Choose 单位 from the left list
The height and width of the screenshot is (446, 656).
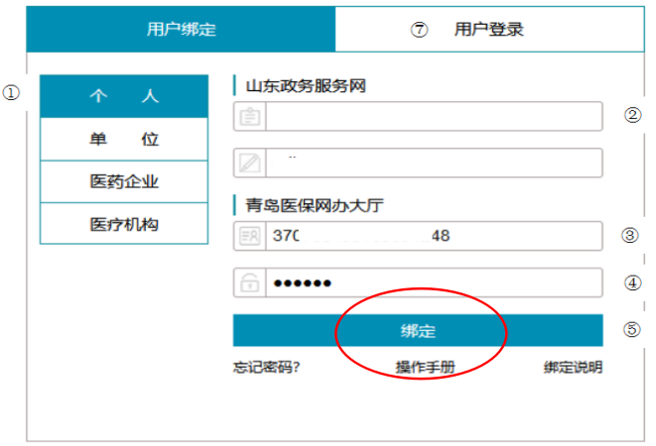point(124,140)
